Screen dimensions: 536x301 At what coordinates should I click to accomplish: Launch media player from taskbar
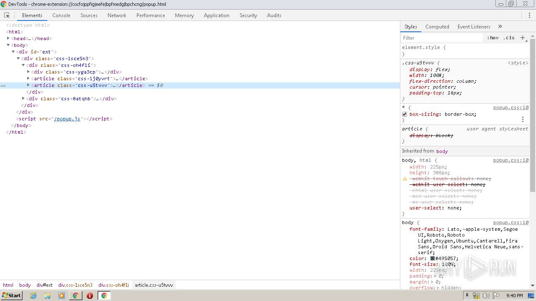(x=62, y=296)
